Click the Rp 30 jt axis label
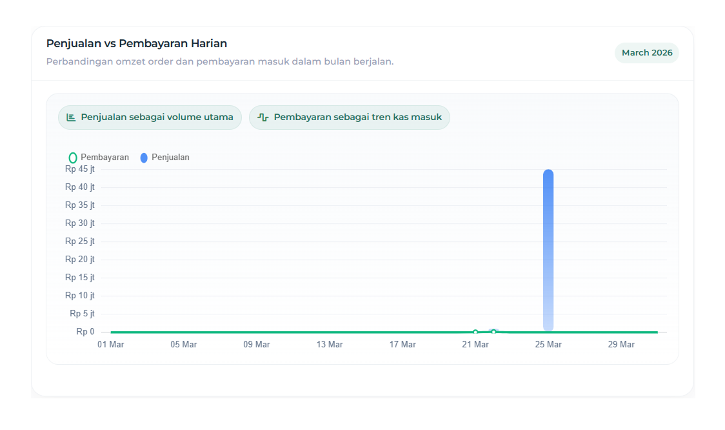725x430 pixels. [80, 223]
